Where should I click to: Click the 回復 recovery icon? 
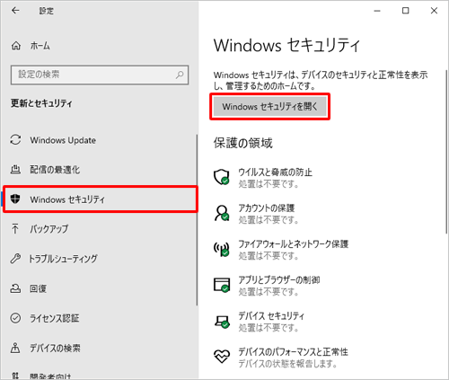click(x=15, y=288)
